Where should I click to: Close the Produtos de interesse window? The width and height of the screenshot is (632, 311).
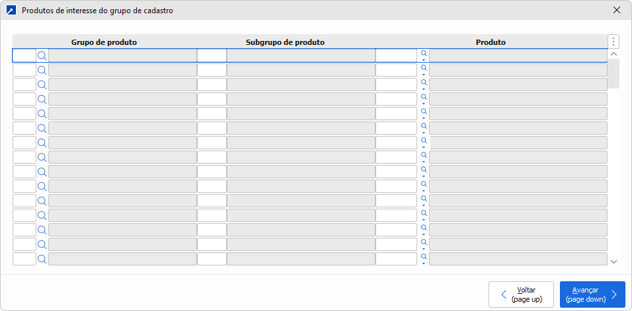pos(616,11)
